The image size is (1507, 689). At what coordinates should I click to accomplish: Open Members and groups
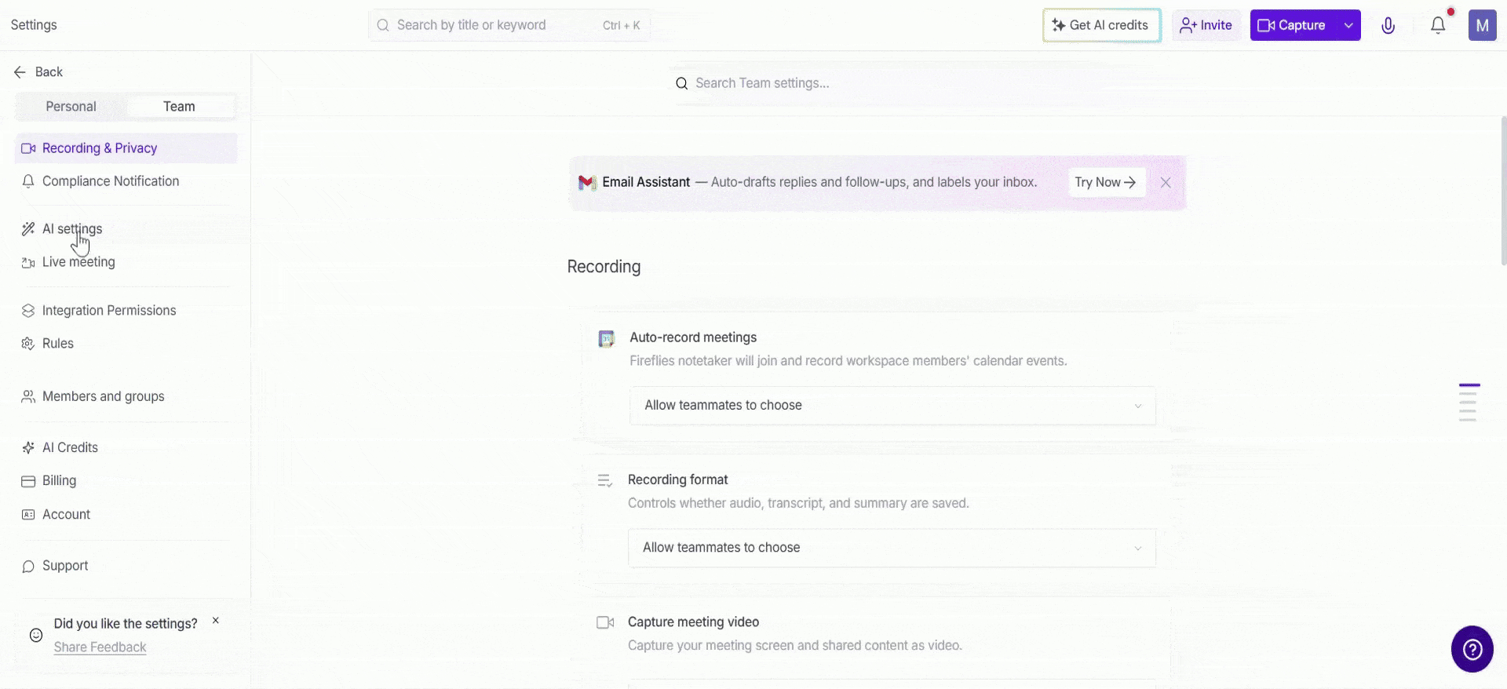click(126, 397)
